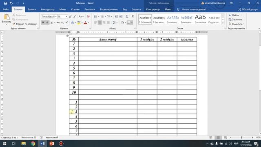Viewport: 261px width, 147px height.
Task: Click the Найти (Find) button
Action: coord(234,15)
